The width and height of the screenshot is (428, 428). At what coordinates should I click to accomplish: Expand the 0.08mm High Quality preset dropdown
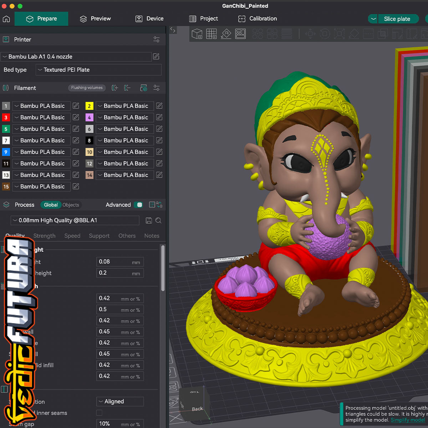tap(75, 220)
